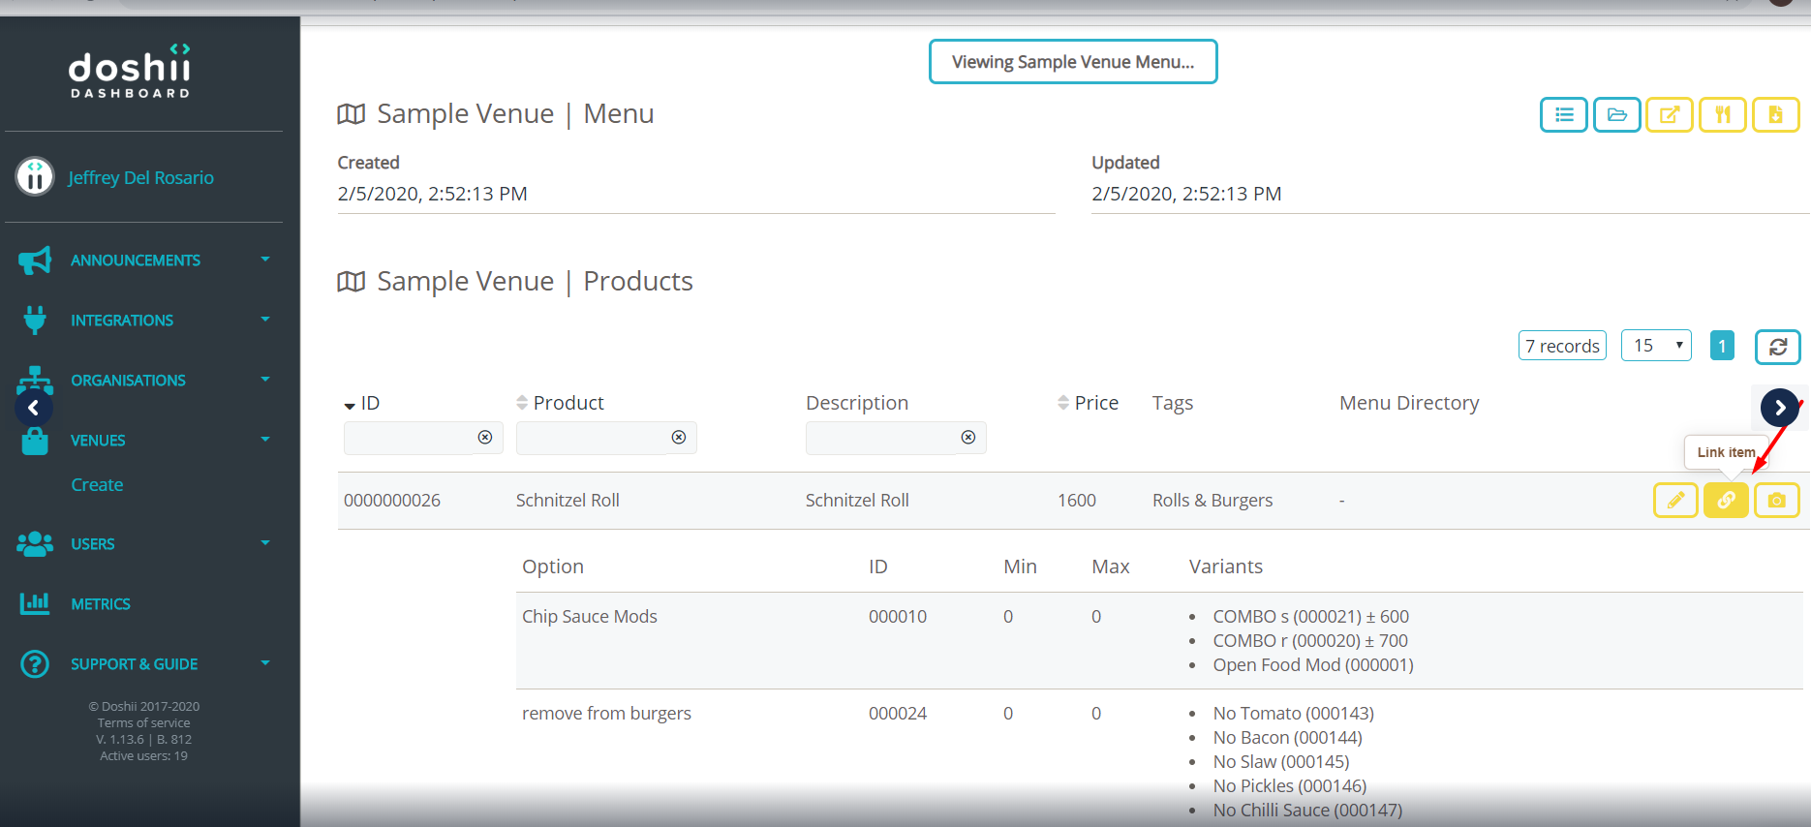This screenshot has height=827, width=1811.
Task: Click the Support question mark icon
Action: click(x=35, y=663)
